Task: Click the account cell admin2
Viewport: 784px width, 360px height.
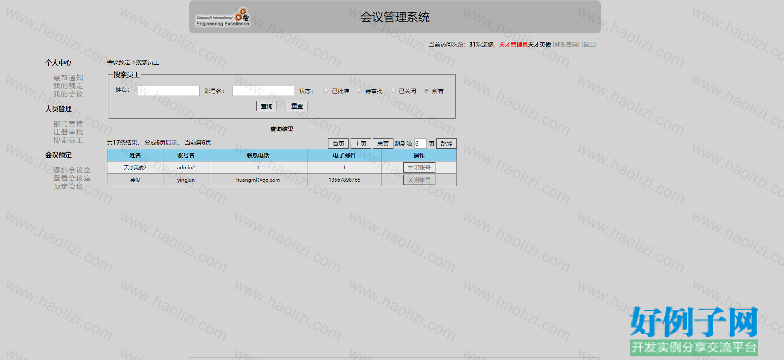Action: point(186,168)
